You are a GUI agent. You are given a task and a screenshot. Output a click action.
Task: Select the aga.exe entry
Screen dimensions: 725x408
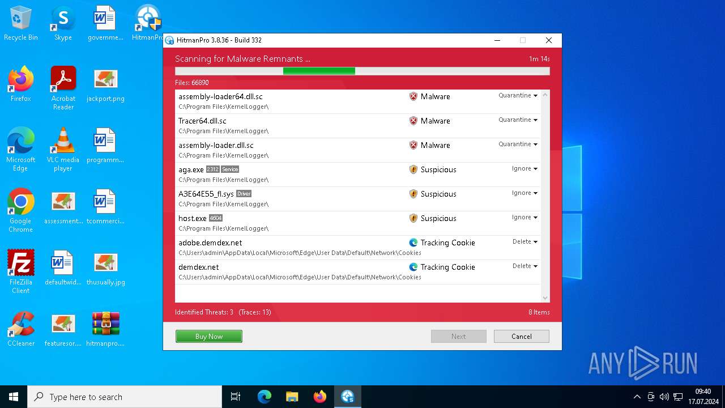point(358,175)
